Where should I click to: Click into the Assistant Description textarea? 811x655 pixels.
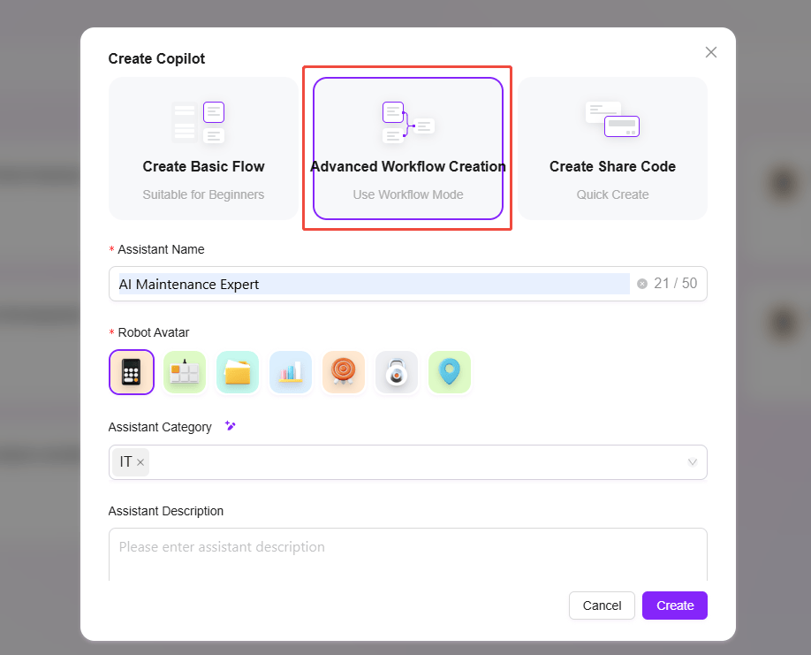(408, 554)
